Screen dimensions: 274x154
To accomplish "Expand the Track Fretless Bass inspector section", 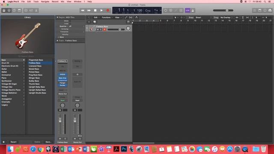I will pyautogui.click(x=57, y=41).
